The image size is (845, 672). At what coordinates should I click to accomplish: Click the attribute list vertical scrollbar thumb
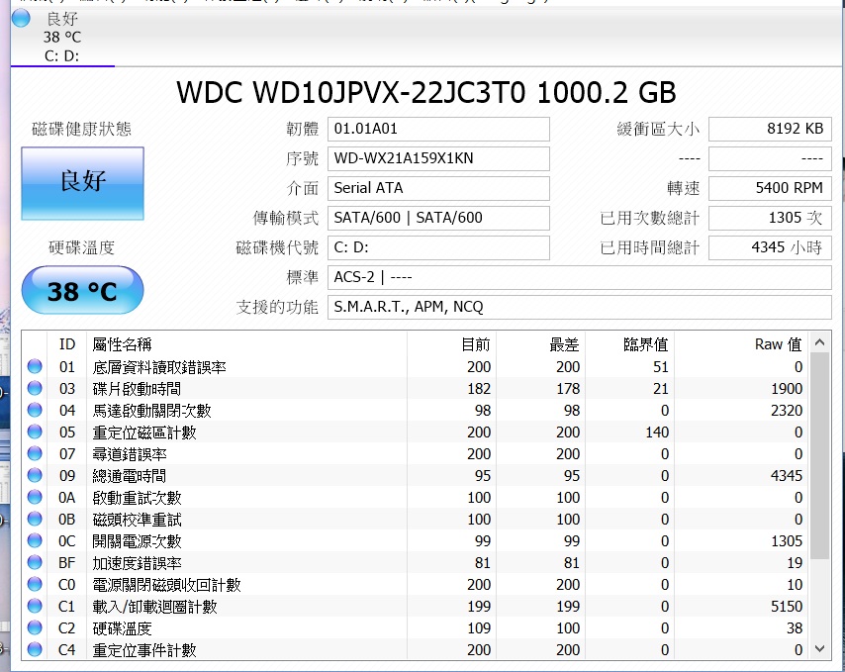click(819, 456)
